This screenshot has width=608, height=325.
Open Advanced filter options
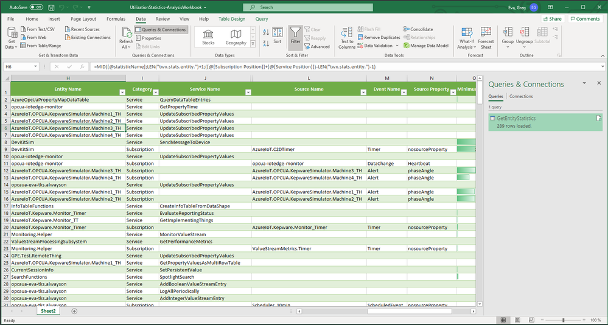(x=316, y=46)
